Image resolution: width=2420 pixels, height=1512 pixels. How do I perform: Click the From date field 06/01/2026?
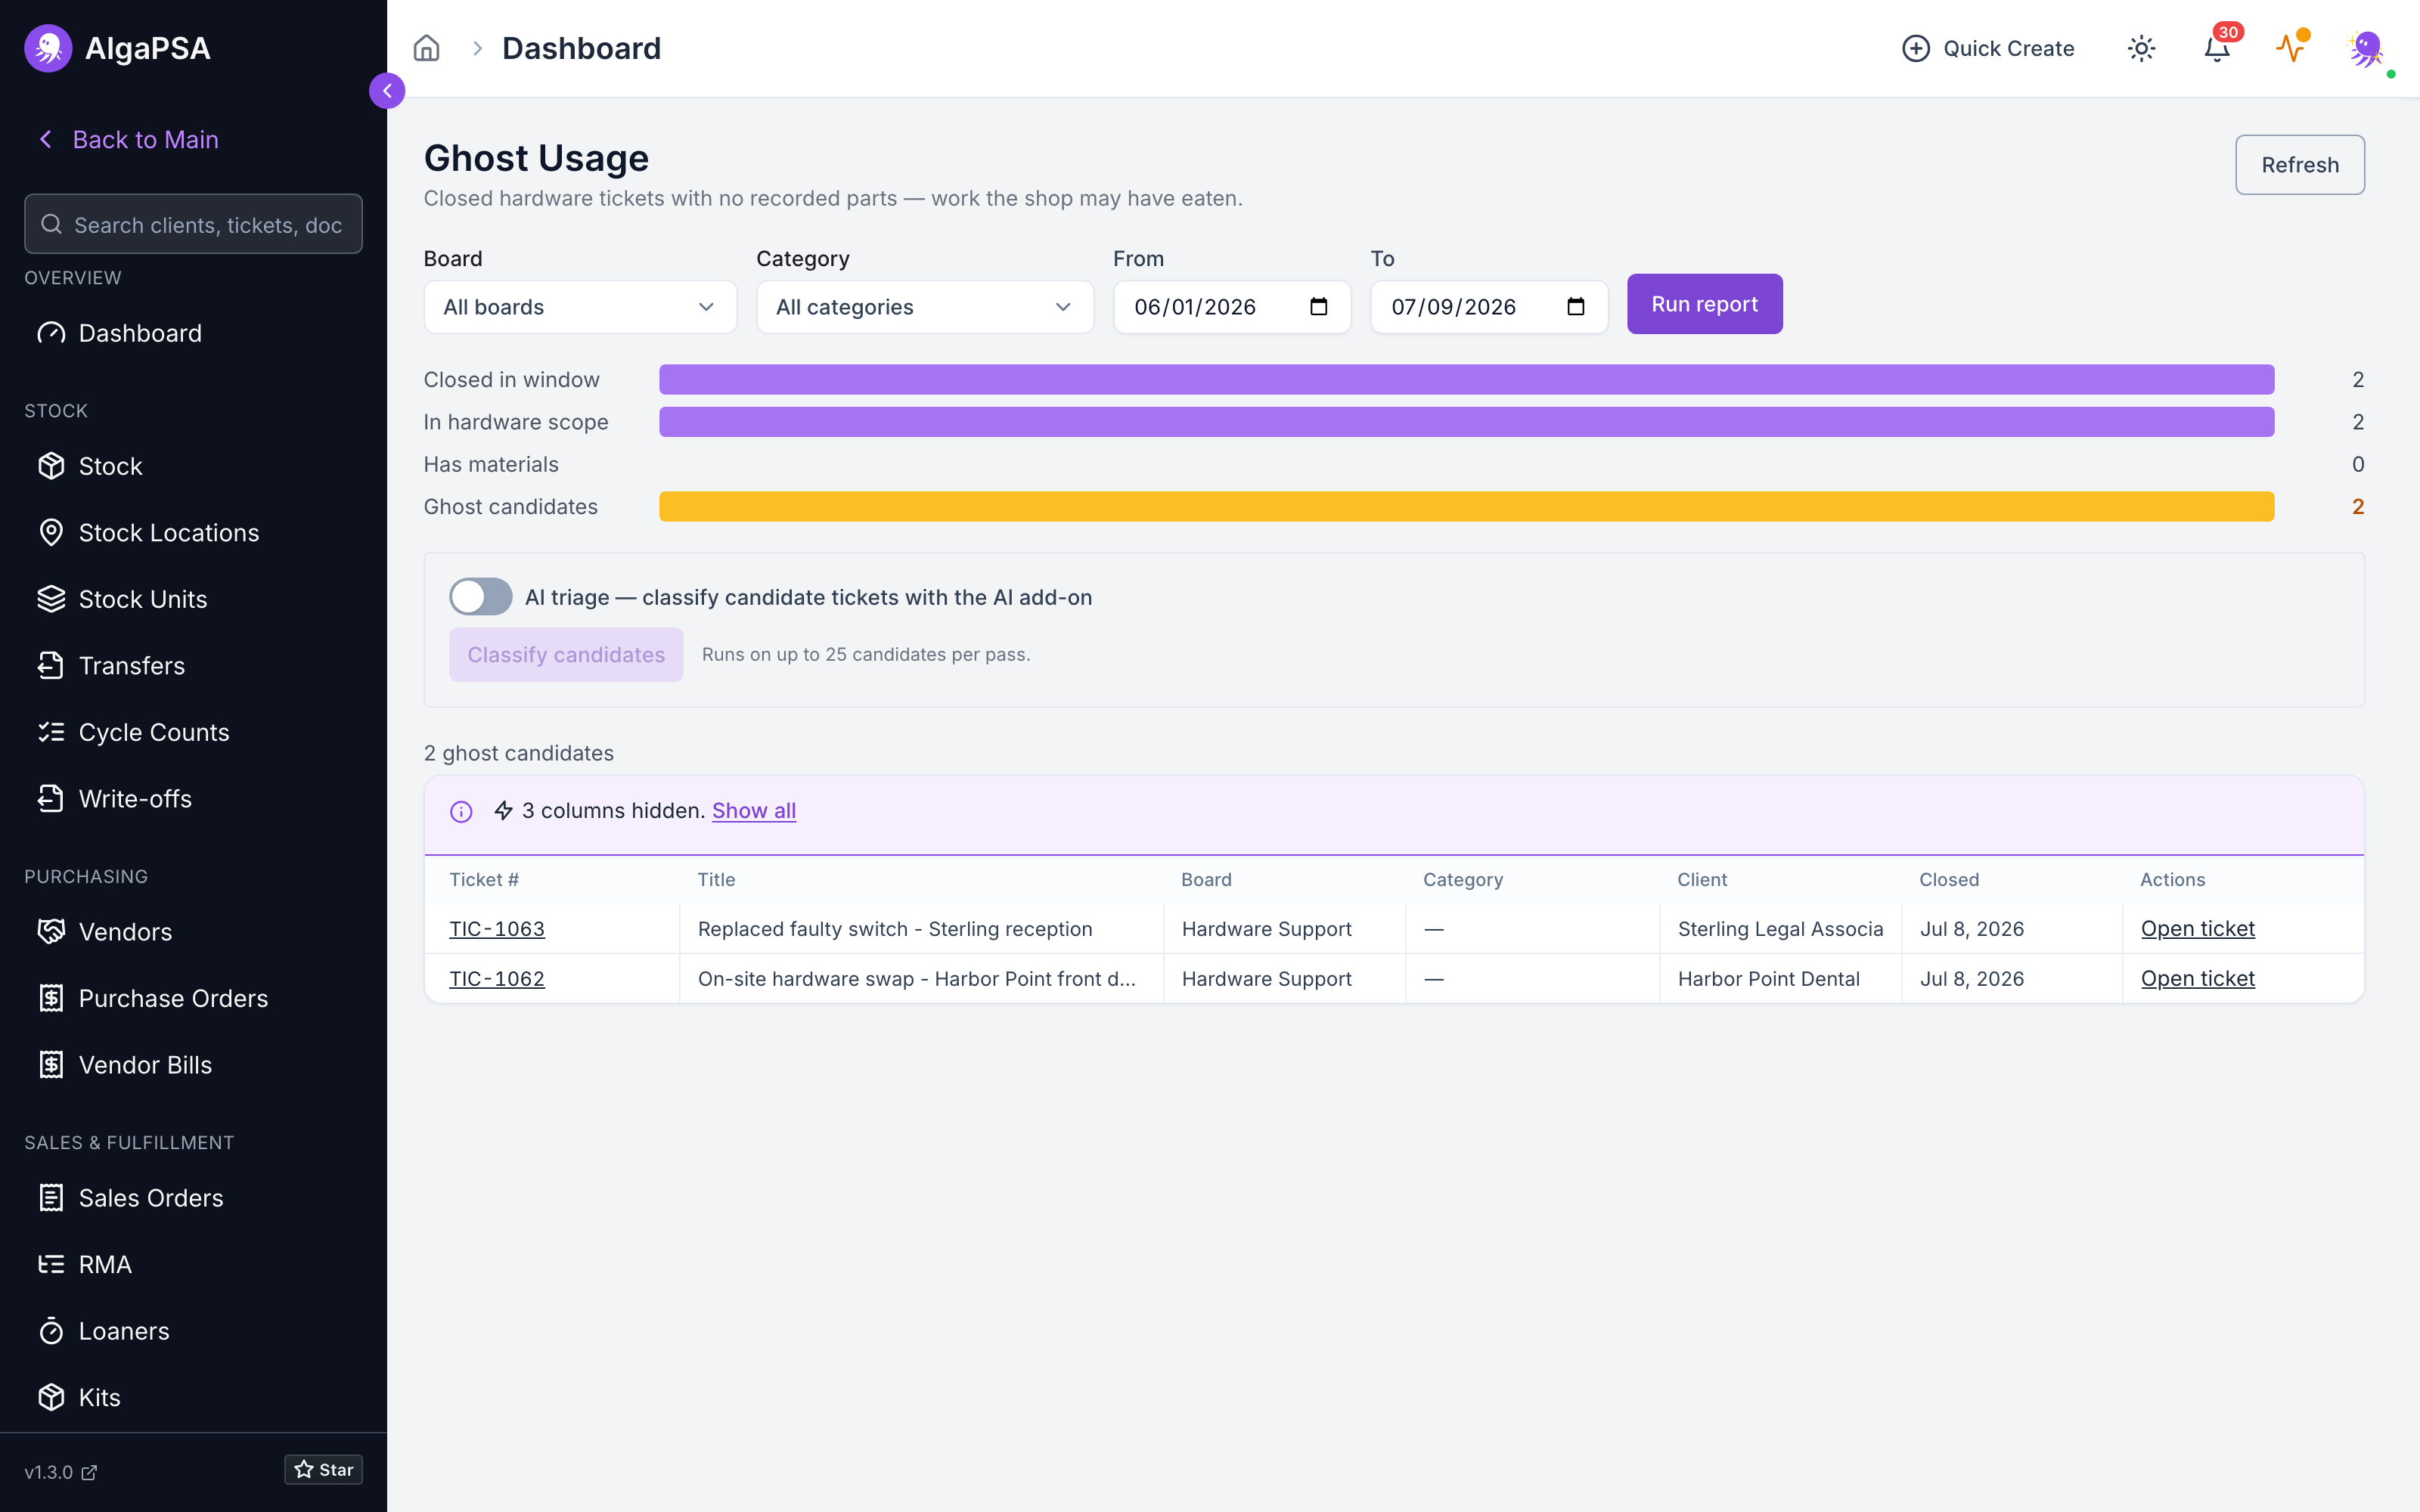point(1232,307)
